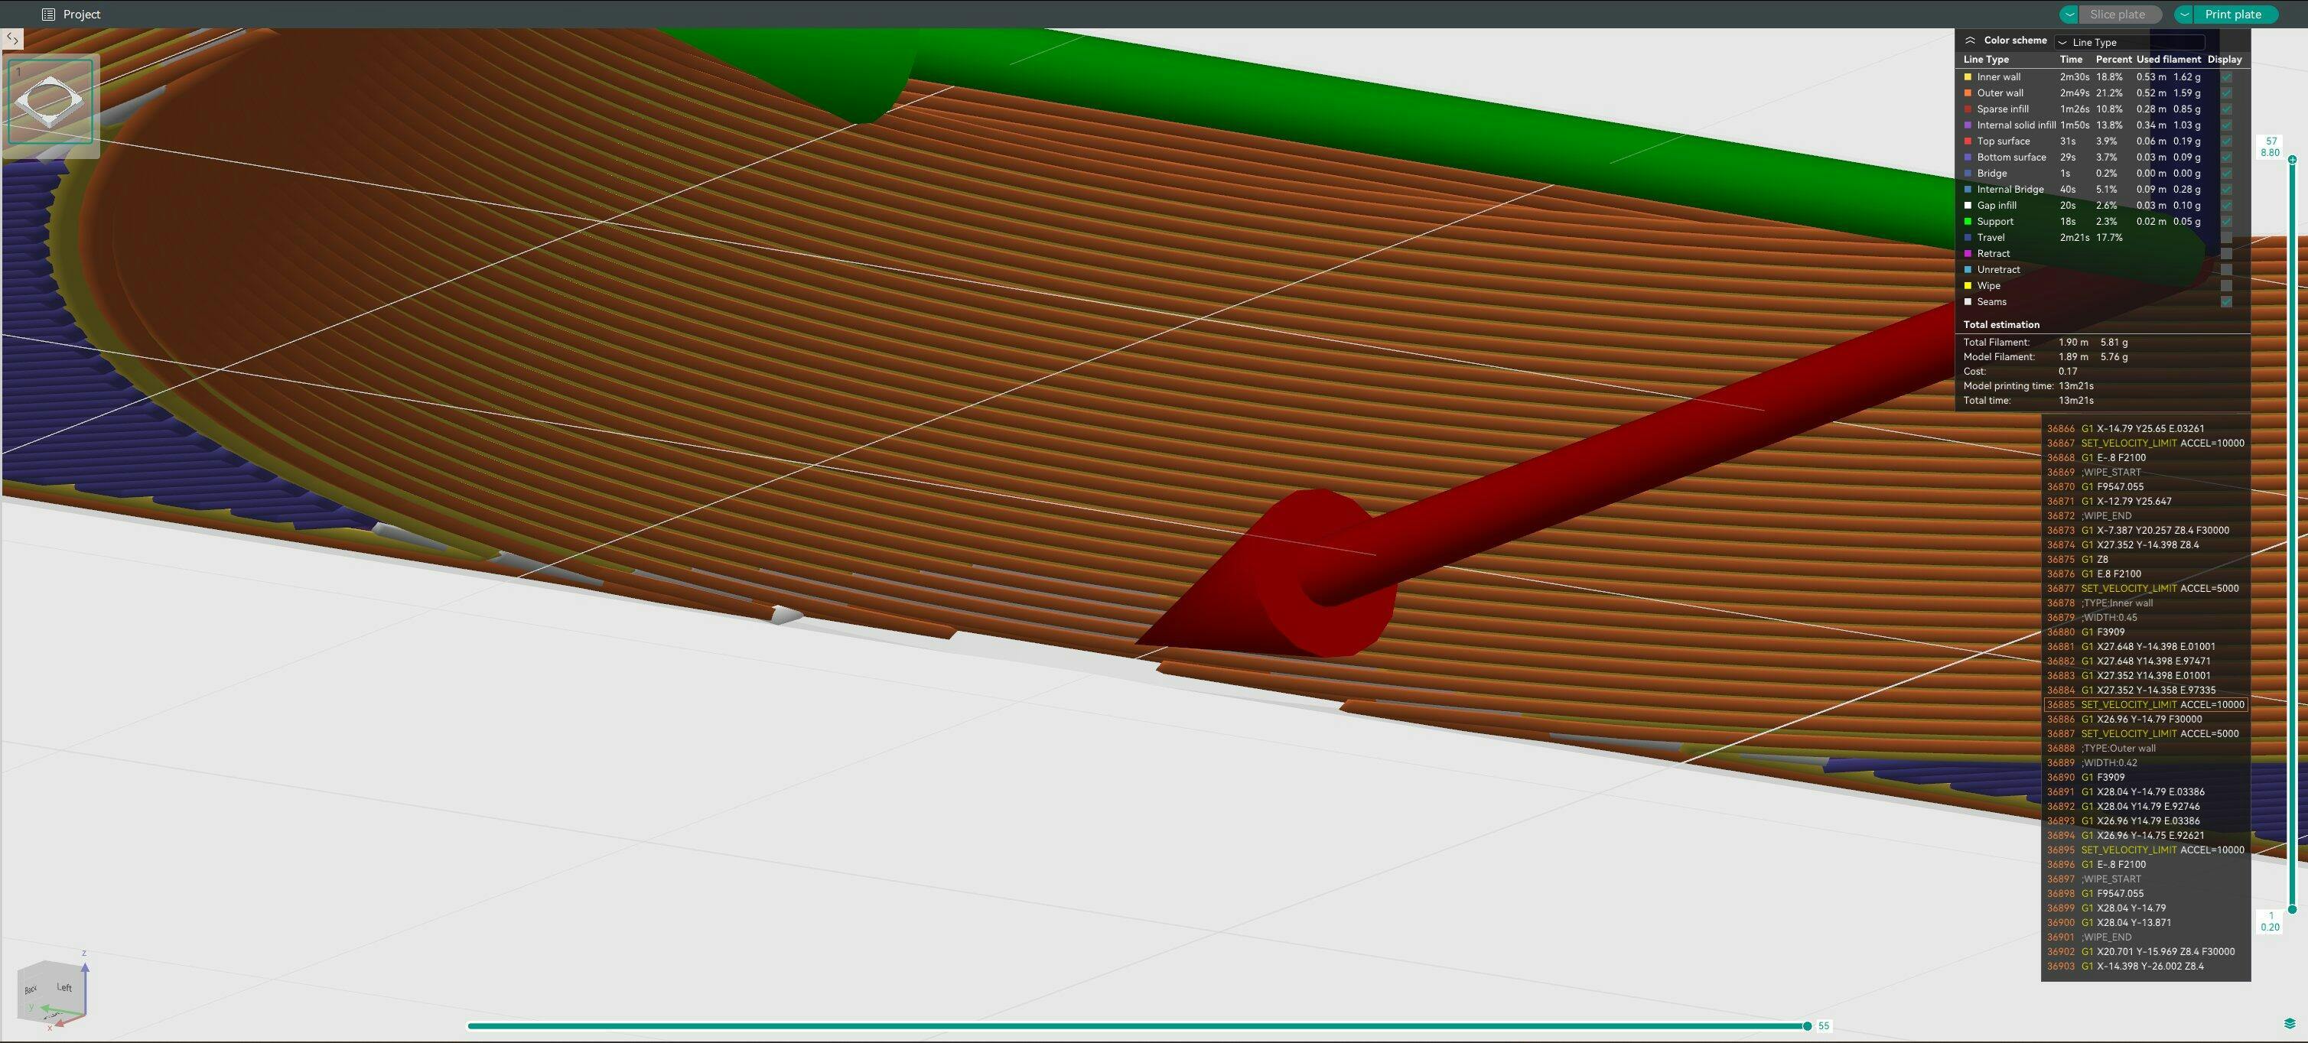Click the Project panel icon
Image resolution: width=2308 pixels, height=1043 pixels.
click(48, 15)
